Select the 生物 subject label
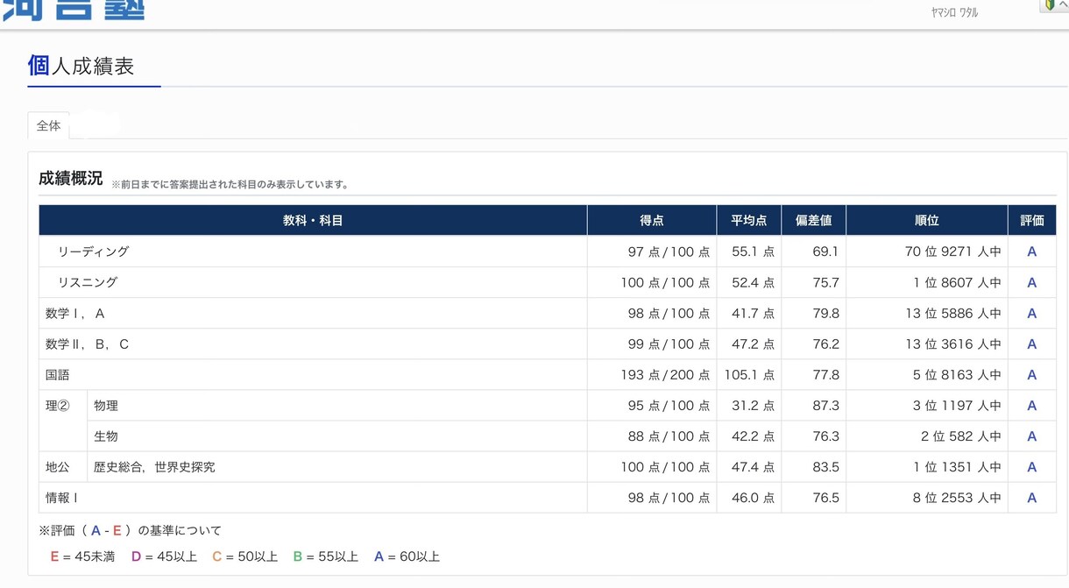 pyautogui.click(x=106, y=436)
